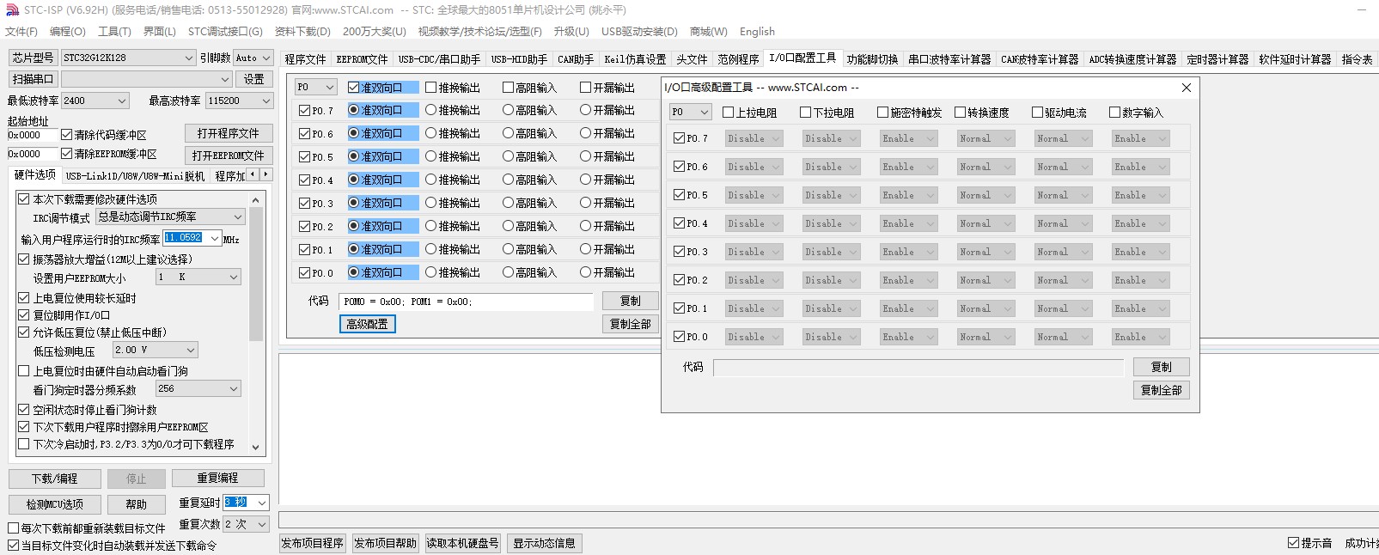
Task: Switch to the EEPROM文件 tab
Action: pyautogui.click(x=362, y=59)
